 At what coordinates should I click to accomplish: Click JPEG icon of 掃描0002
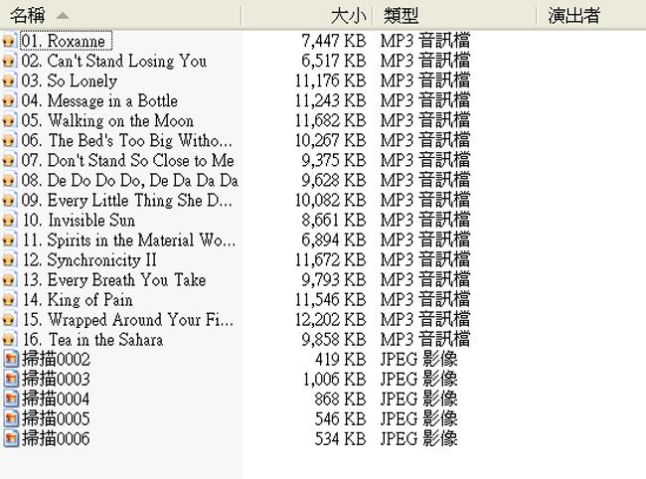11,359
